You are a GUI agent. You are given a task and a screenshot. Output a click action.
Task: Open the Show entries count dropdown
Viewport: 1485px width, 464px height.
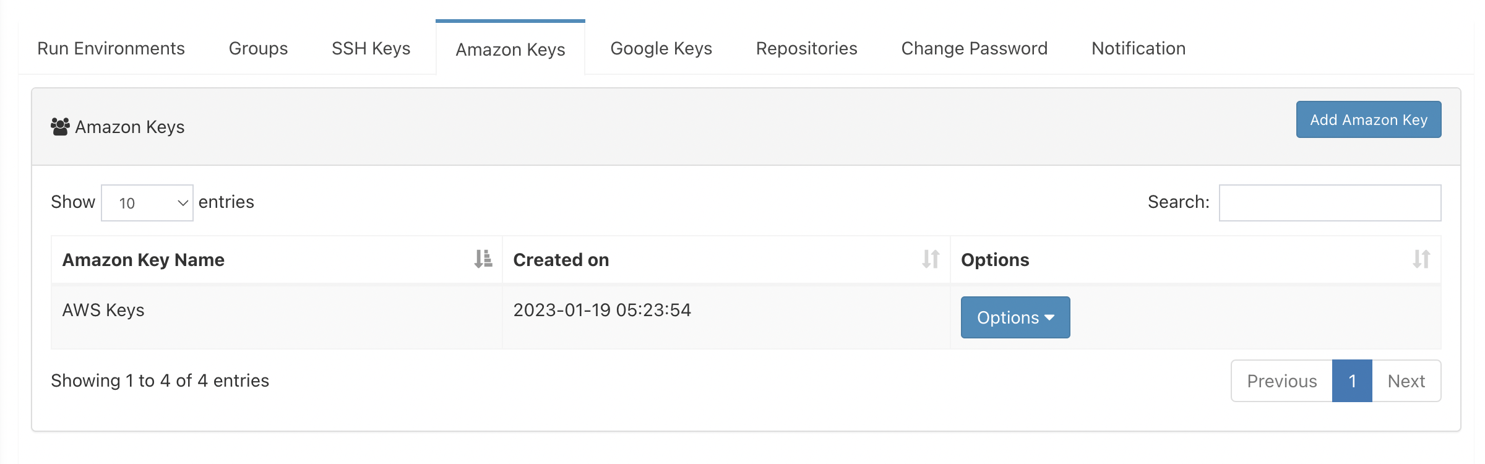(147, 203)
